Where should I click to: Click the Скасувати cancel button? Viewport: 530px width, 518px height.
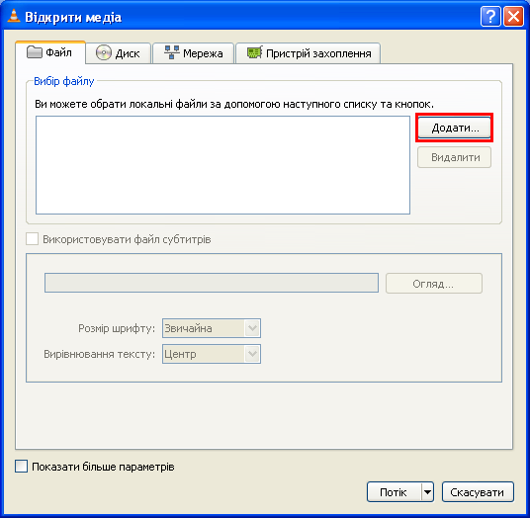coord(478,492)
